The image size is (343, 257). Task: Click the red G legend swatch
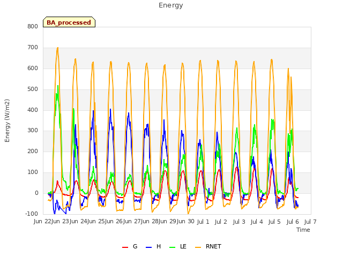click(125, 247)
